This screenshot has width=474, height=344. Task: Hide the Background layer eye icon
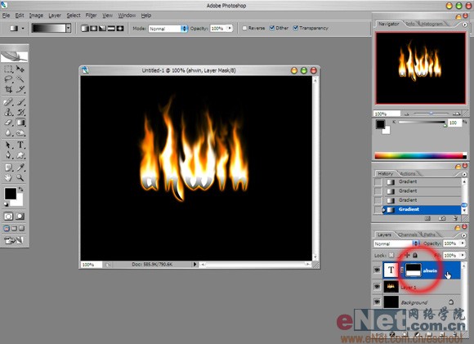[x=377, y=302]
